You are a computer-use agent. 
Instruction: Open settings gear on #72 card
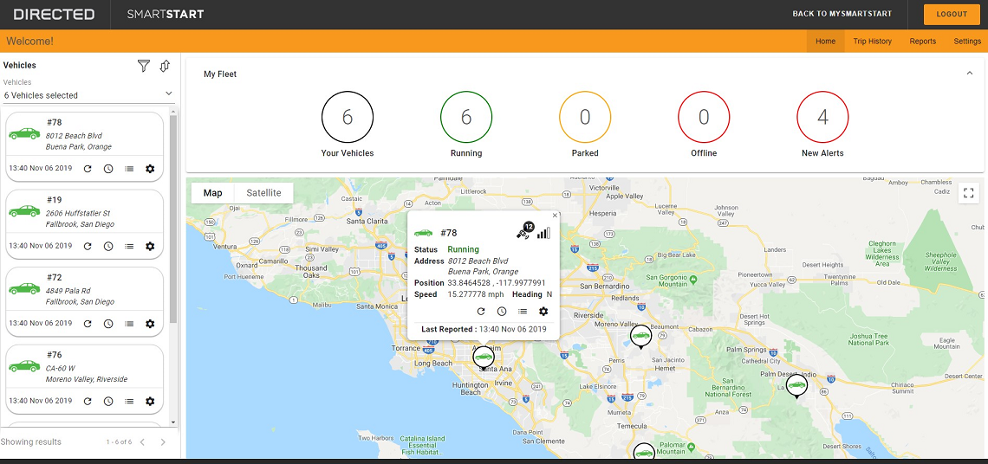150,324
